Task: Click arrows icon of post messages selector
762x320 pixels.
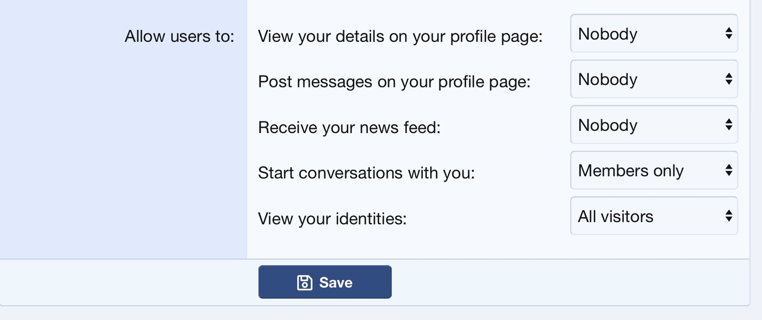Action: 729,79
